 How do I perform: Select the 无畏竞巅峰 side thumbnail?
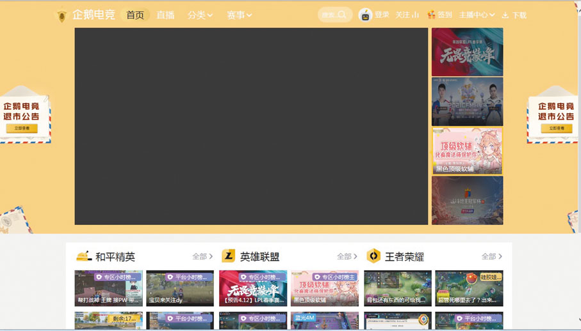point(467,52)
